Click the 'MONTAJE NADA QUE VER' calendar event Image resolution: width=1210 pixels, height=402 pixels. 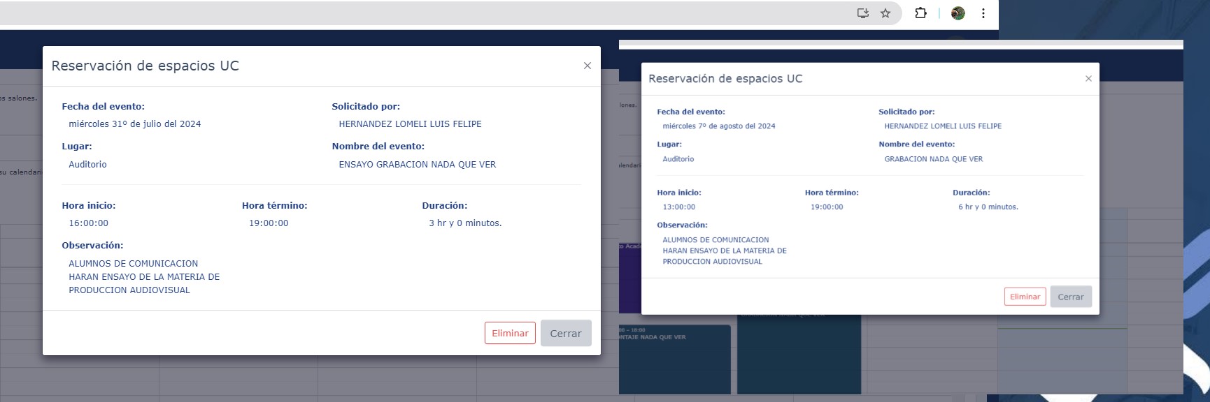tap(674, 359)
